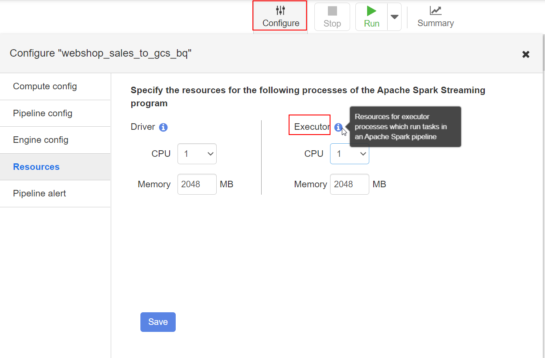Click the Driver section label
Viewport: 545px width, 358px height.
point(143,127)
